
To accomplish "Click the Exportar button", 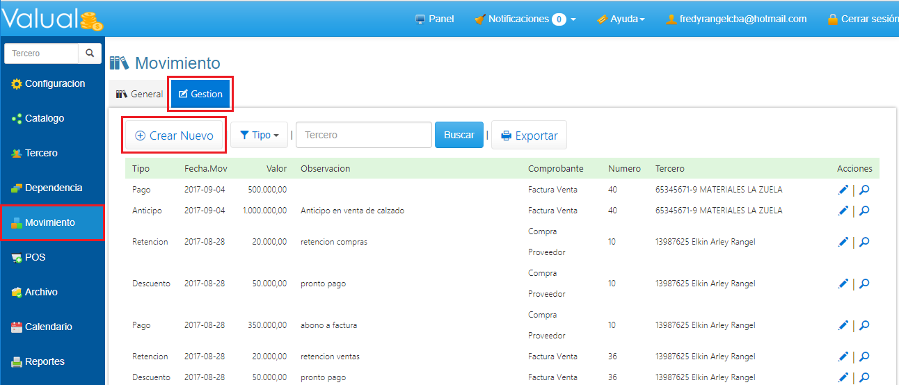I will 529,136.
